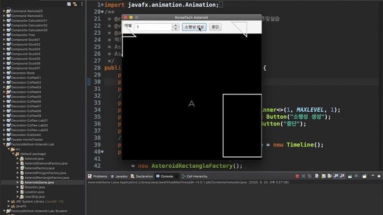Collapse the FactoryMethod-Asteroid-Lab project
This screenshot has height=215, width=383.
4,145
